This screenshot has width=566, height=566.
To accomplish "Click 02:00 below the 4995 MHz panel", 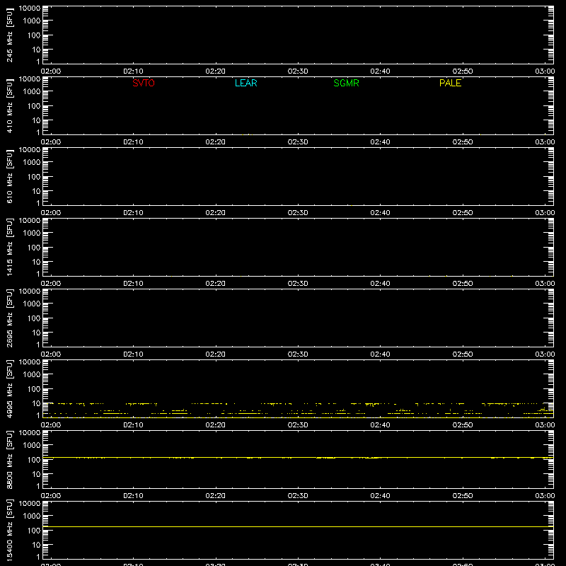I will [x=51, y=425].
